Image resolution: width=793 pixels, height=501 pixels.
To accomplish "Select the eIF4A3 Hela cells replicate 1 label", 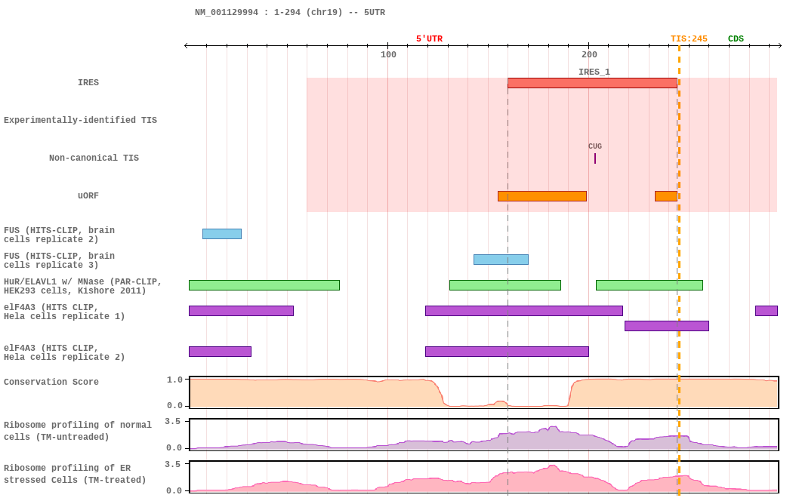I will [64, 312].
